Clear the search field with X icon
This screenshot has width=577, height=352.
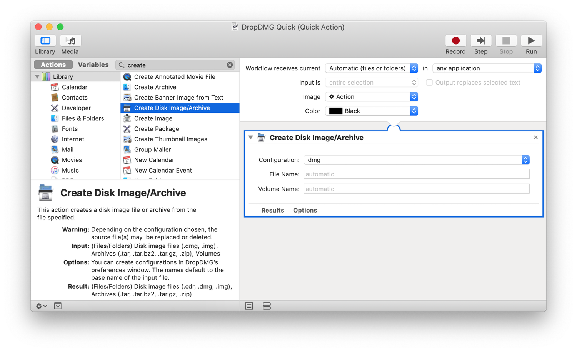click(x=230, y=65)
